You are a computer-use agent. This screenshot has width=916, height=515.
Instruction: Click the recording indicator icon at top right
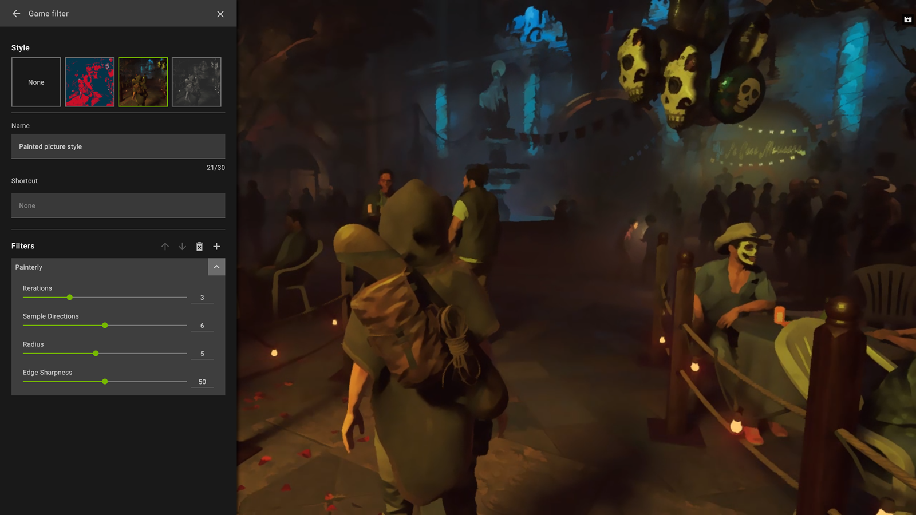pyautogui.click(x=907, y=19)
